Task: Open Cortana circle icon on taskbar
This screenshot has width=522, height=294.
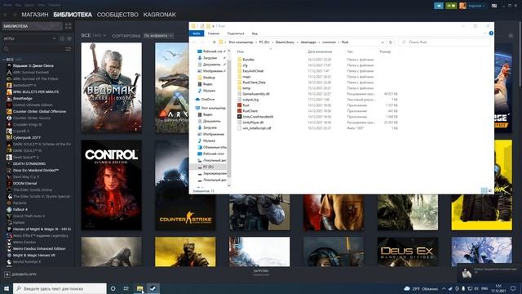Action: (113, 288)
